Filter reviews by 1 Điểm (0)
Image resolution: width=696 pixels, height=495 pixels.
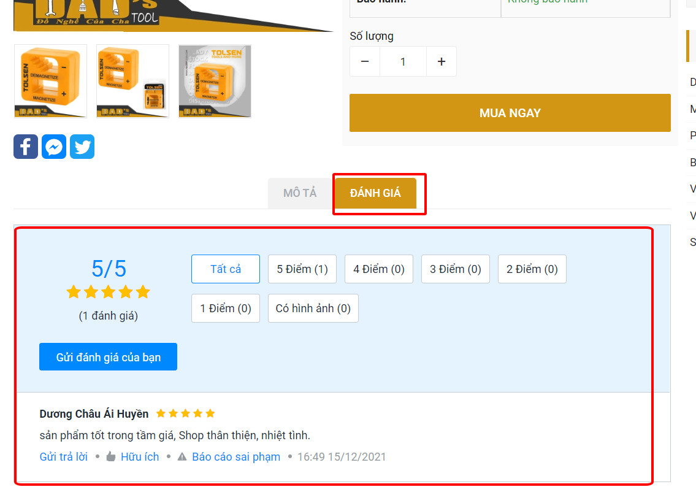coord(226,308)
